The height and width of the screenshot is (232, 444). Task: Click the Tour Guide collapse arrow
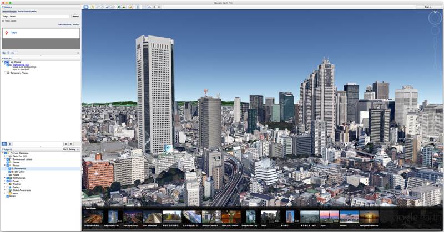pos(84,208)
